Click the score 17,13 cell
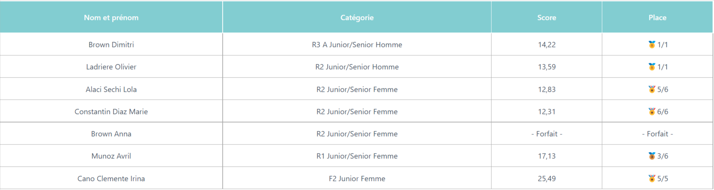Screen dimensions: 714x190 coord(546,156)
